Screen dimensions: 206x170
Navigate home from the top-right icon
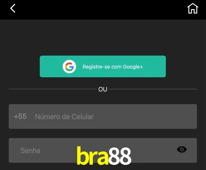[x=193, y=8]
